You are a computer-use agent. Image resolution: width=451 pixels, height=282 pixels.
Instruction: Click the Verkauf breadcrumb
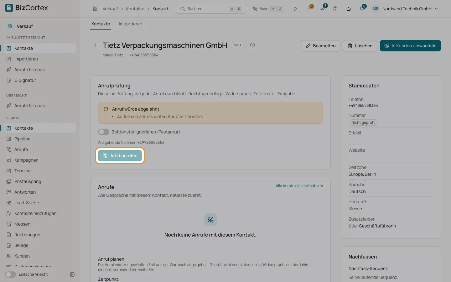click(x=110, y=9)
